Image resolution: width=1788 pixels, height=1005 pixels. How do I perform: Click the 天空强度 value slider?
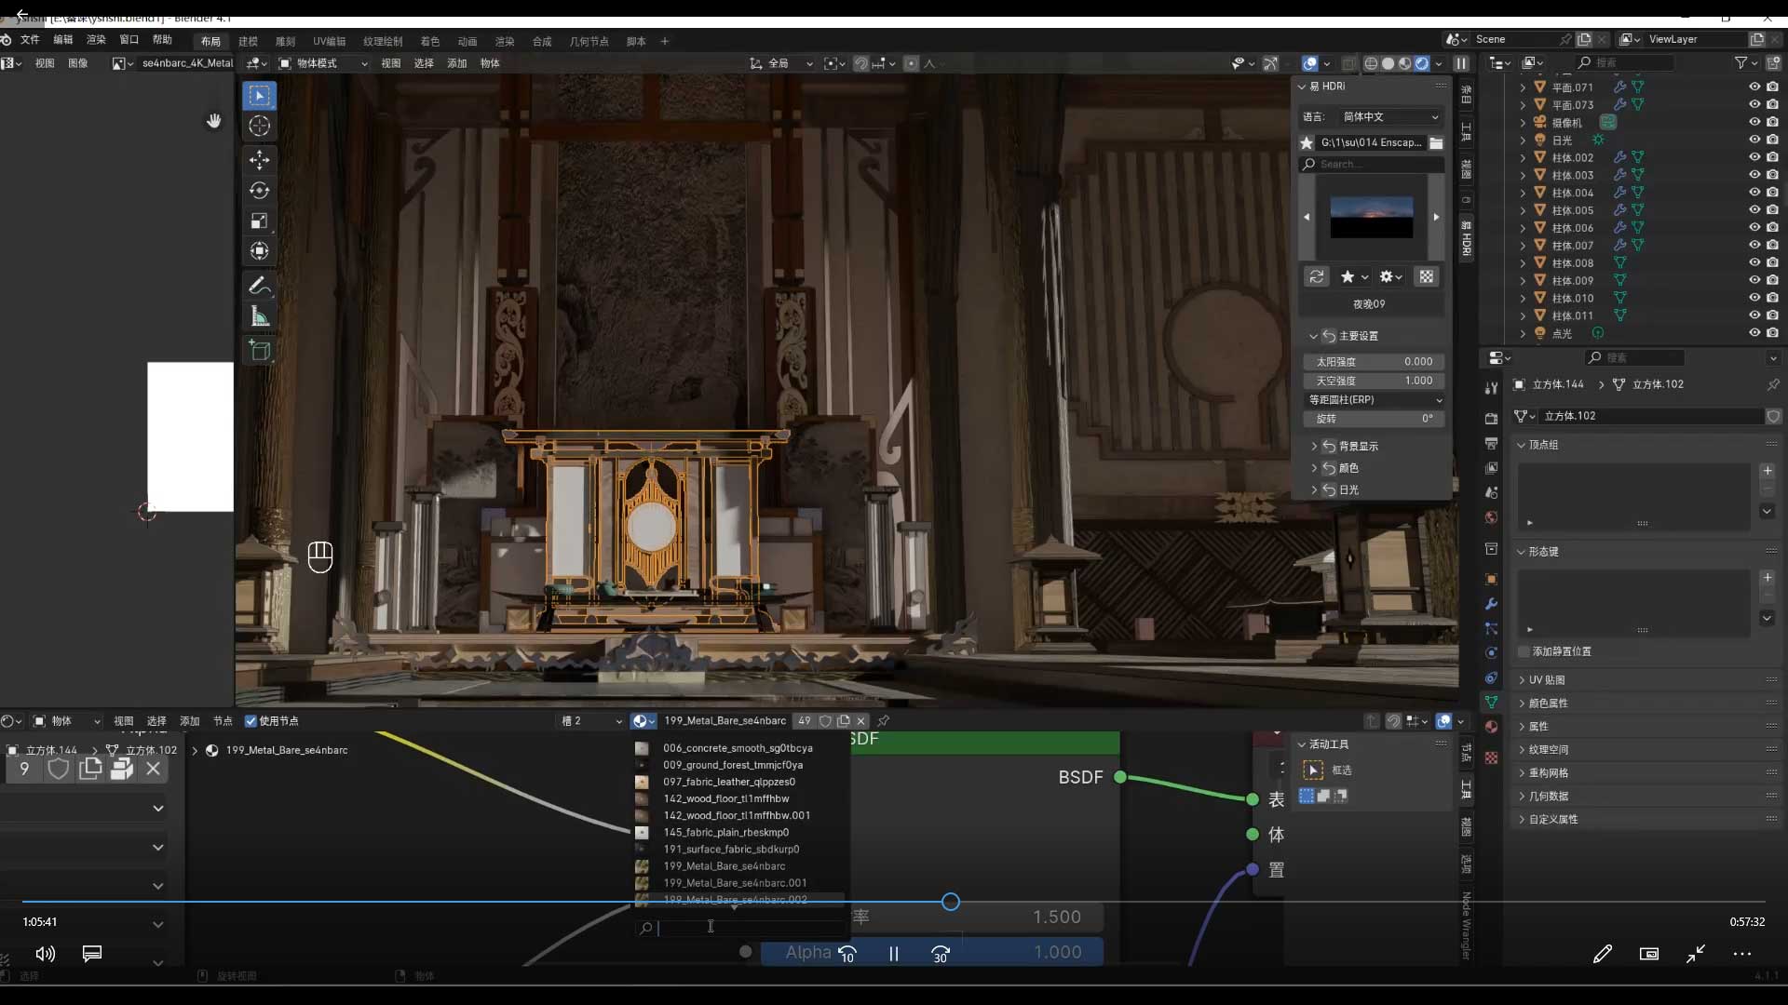tap(1374, 381)
